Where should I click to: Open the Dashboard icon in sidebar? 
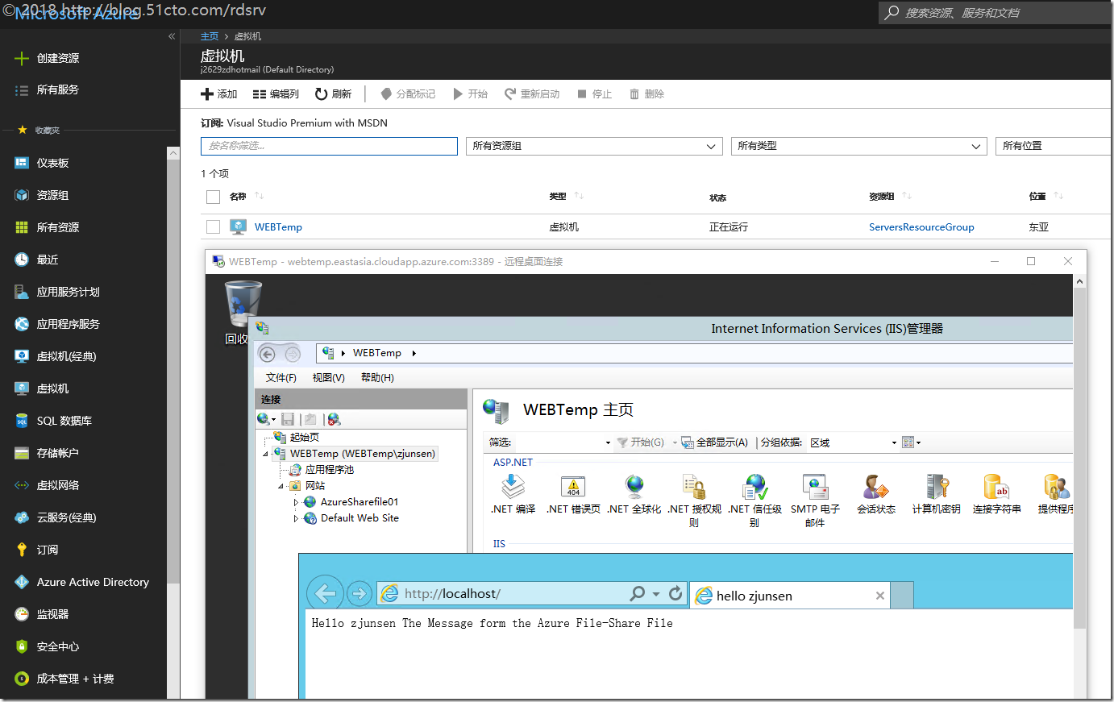(x=22, y=163)
